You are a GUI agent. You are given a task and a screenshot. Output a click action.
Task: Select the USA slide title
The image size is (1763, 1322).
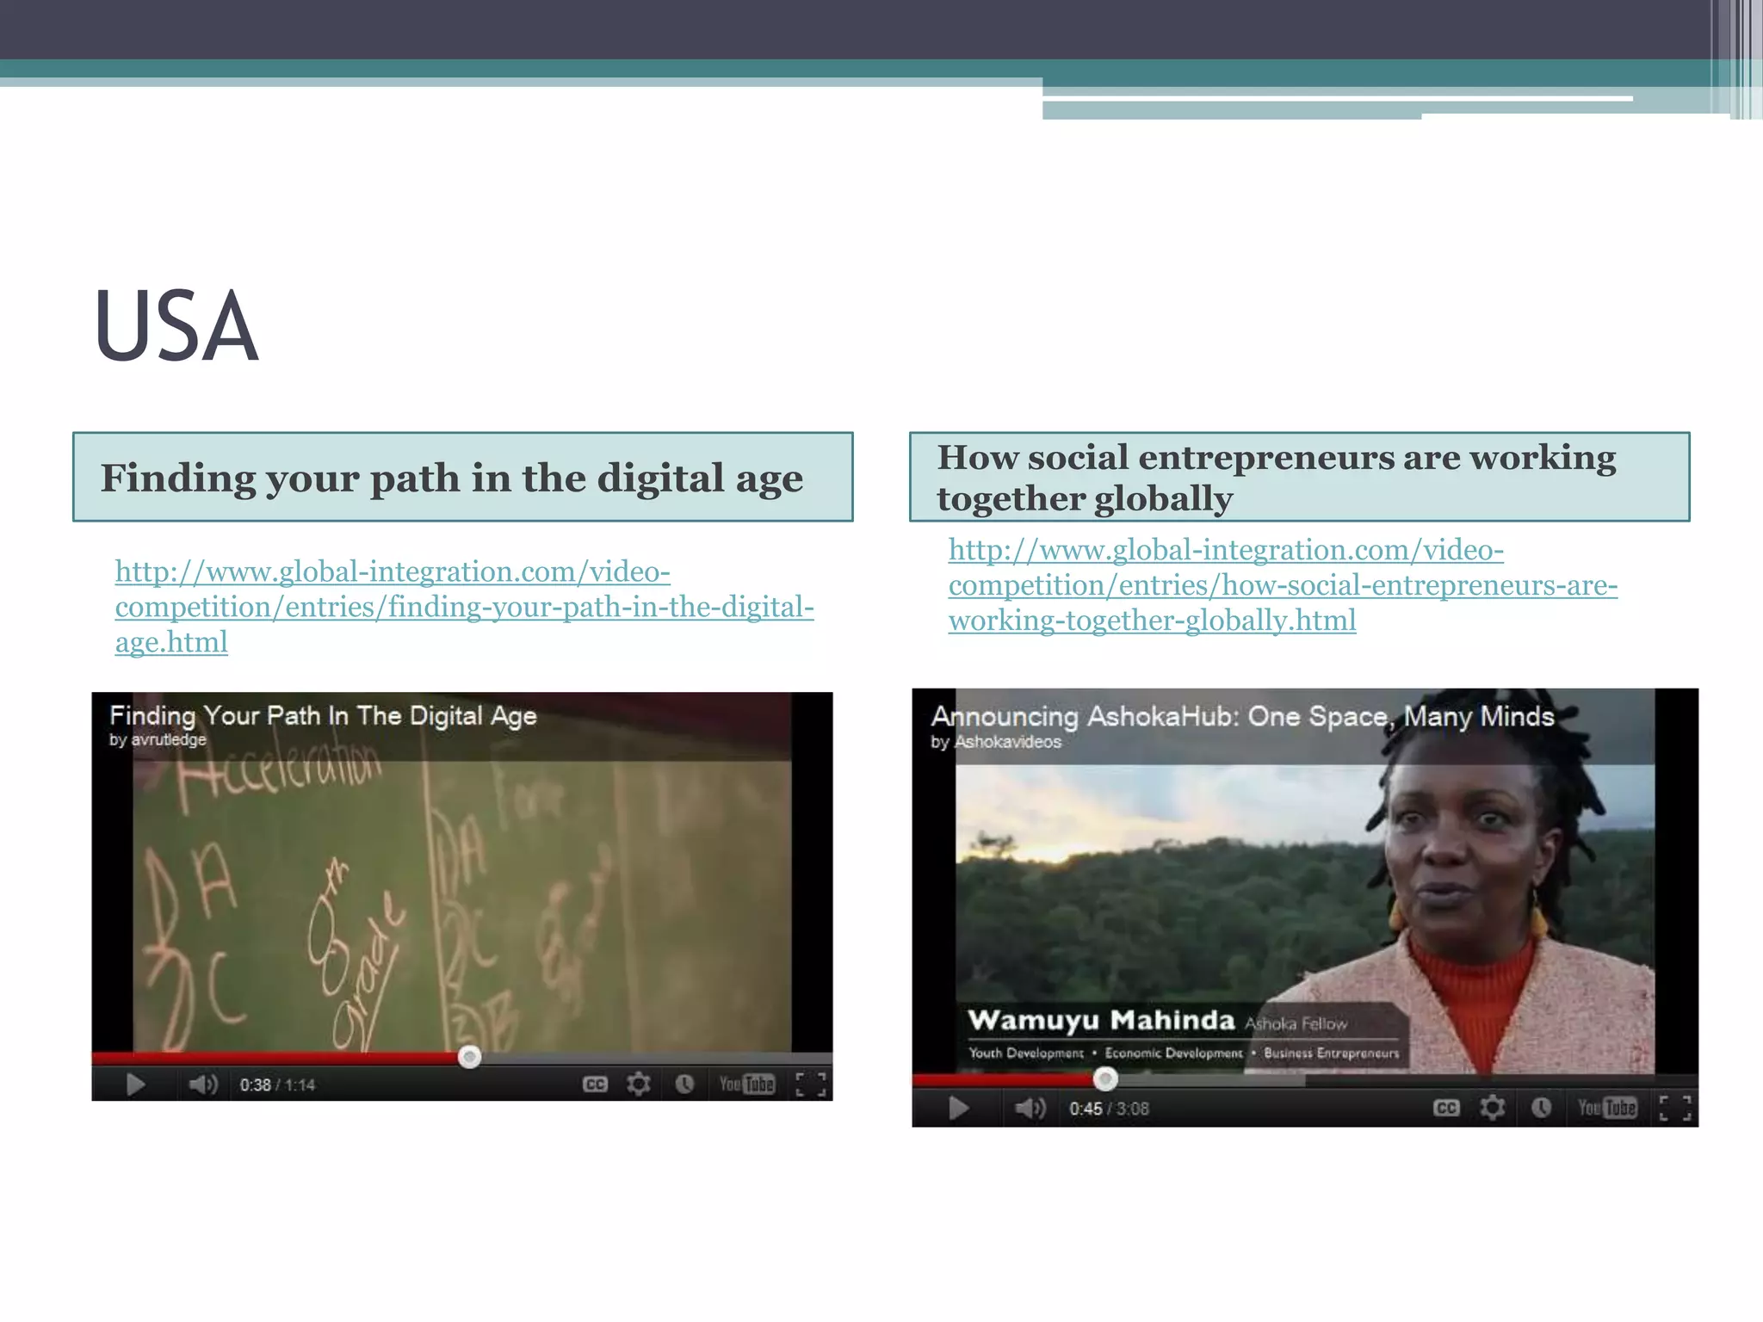click(176, 327)
